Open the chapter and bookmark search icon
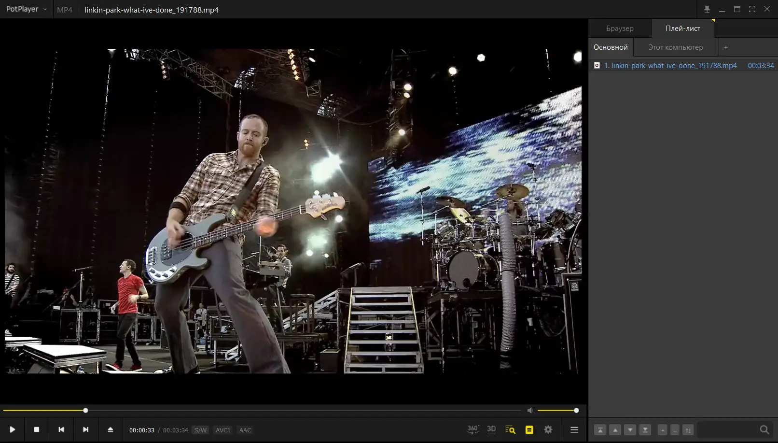This screenshot has width=778, height=443. pos(510,429)
